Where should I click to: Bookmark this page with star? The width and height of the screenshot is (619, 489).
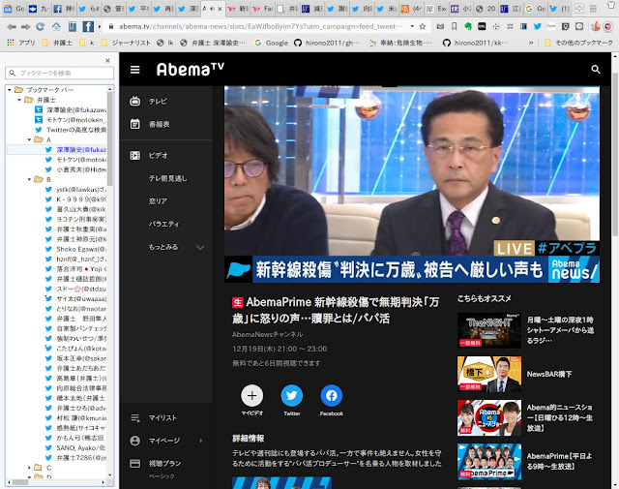(x=423, y=26)
